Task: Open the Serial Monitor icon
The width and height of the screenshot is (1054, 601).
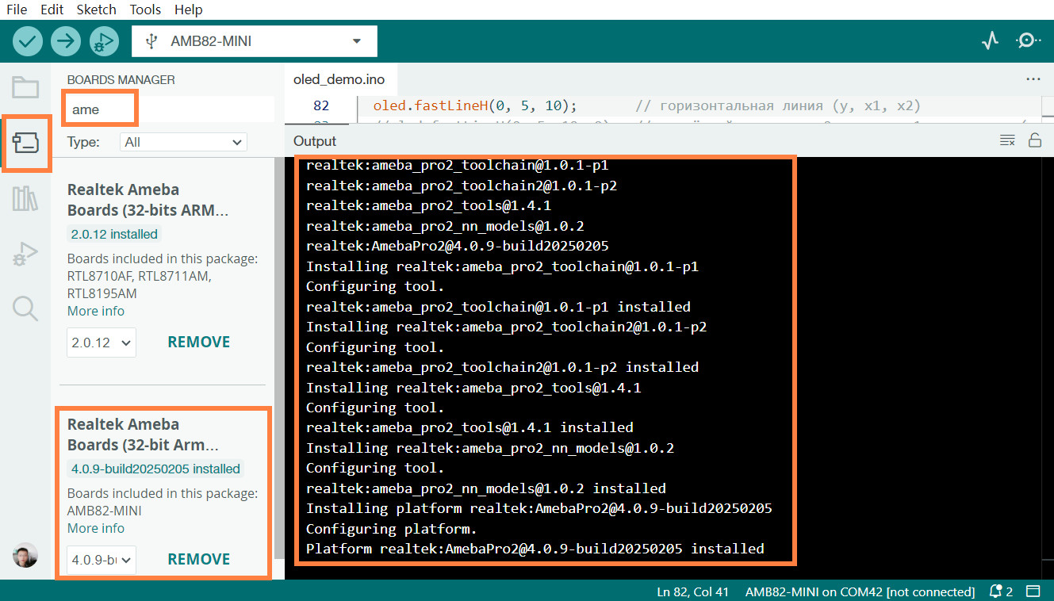Action: pyautogui.click(x=1028, y=40)
